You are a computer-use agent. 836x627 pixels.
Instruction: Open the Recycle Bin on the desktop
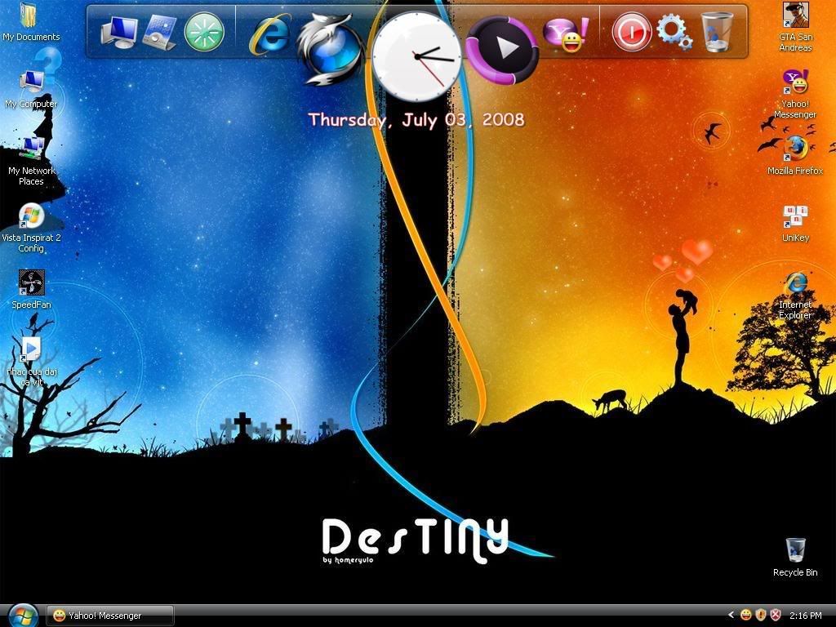point(795,557)
